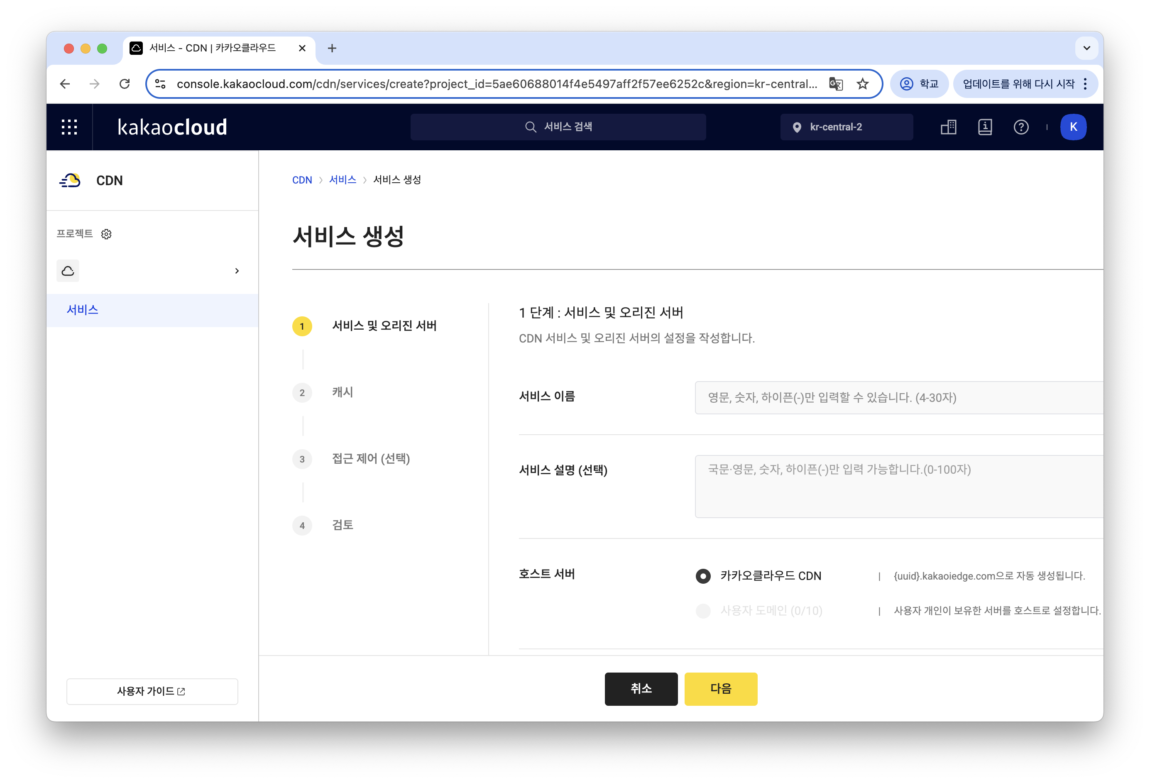Viewport: 1150px width, 783px height.
Task: Close the 서비스 - CDN browser tab
Action: tap(302, 49)
